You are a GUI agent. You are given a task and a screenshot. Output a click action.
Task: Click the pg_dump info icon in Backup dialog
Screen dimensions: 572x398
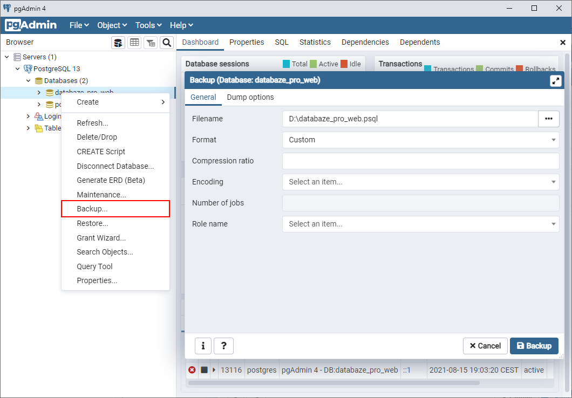click(x=203, y=346)
